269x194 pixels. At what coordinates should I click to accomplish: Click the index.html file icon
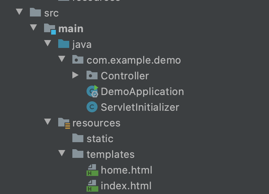(x=92, y=185)
